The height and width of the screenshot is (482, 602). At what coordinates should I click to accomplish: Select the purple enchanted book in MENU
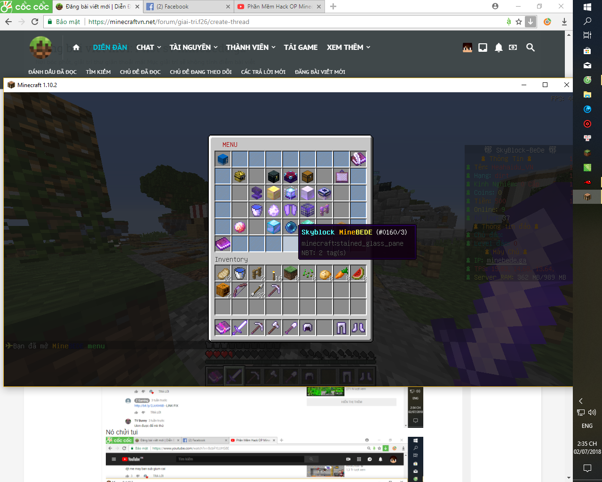[x=223, y=244]
